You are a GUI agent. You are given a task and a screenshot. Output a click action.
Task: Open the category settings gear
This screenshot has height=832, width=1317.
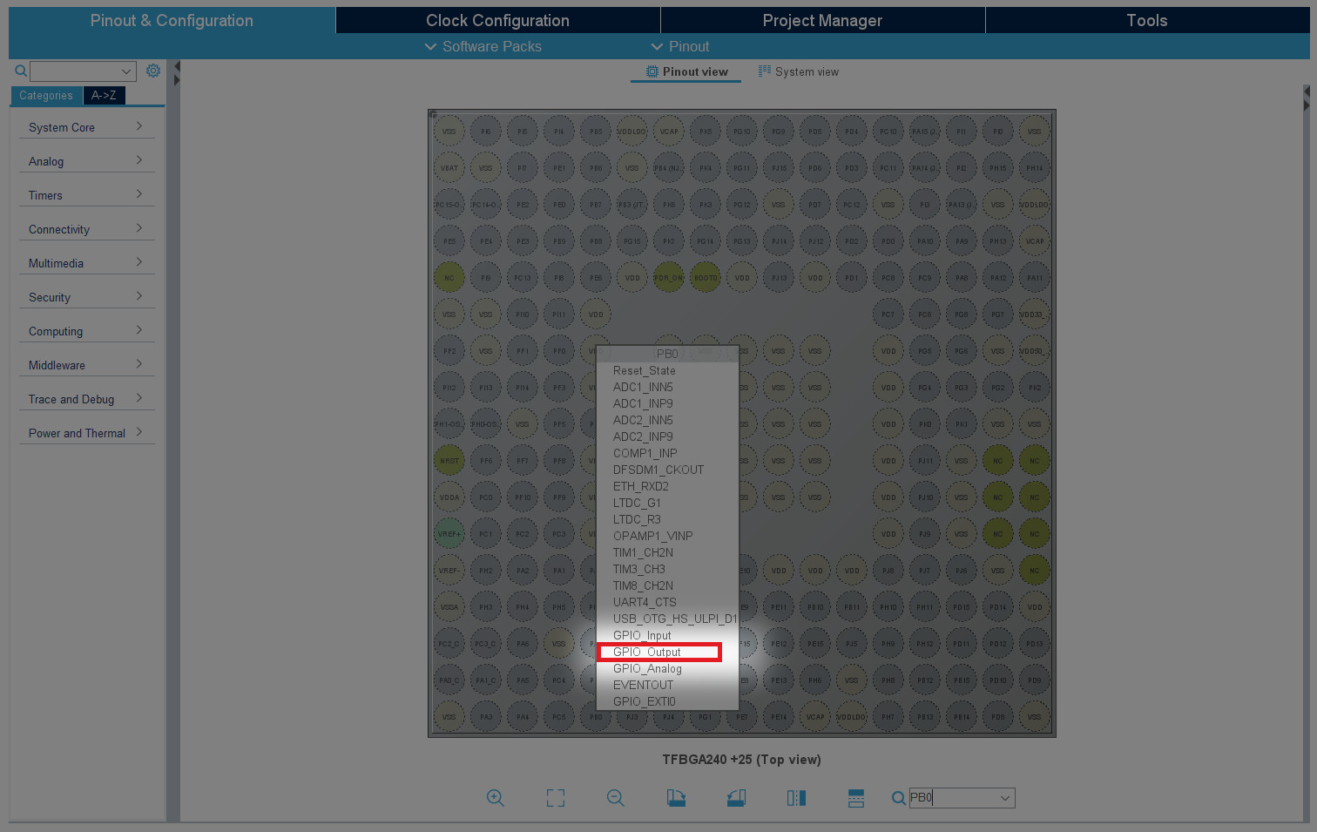click(153, 71)
